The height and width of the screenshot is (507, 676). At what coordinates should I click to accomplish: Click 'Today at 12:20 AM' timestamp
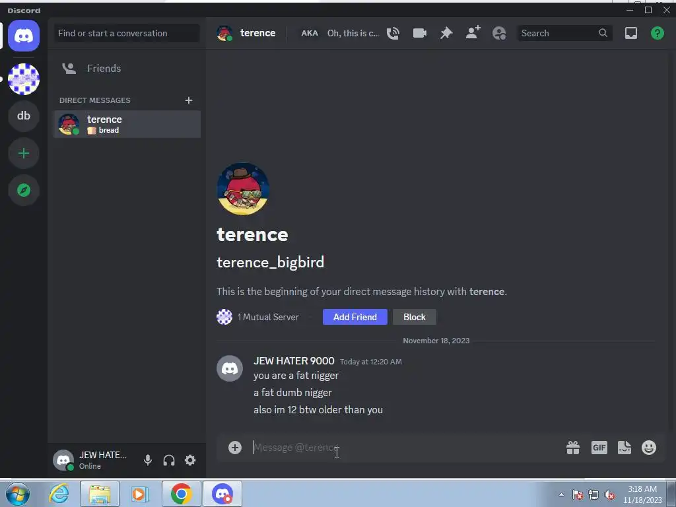[371, 362]
